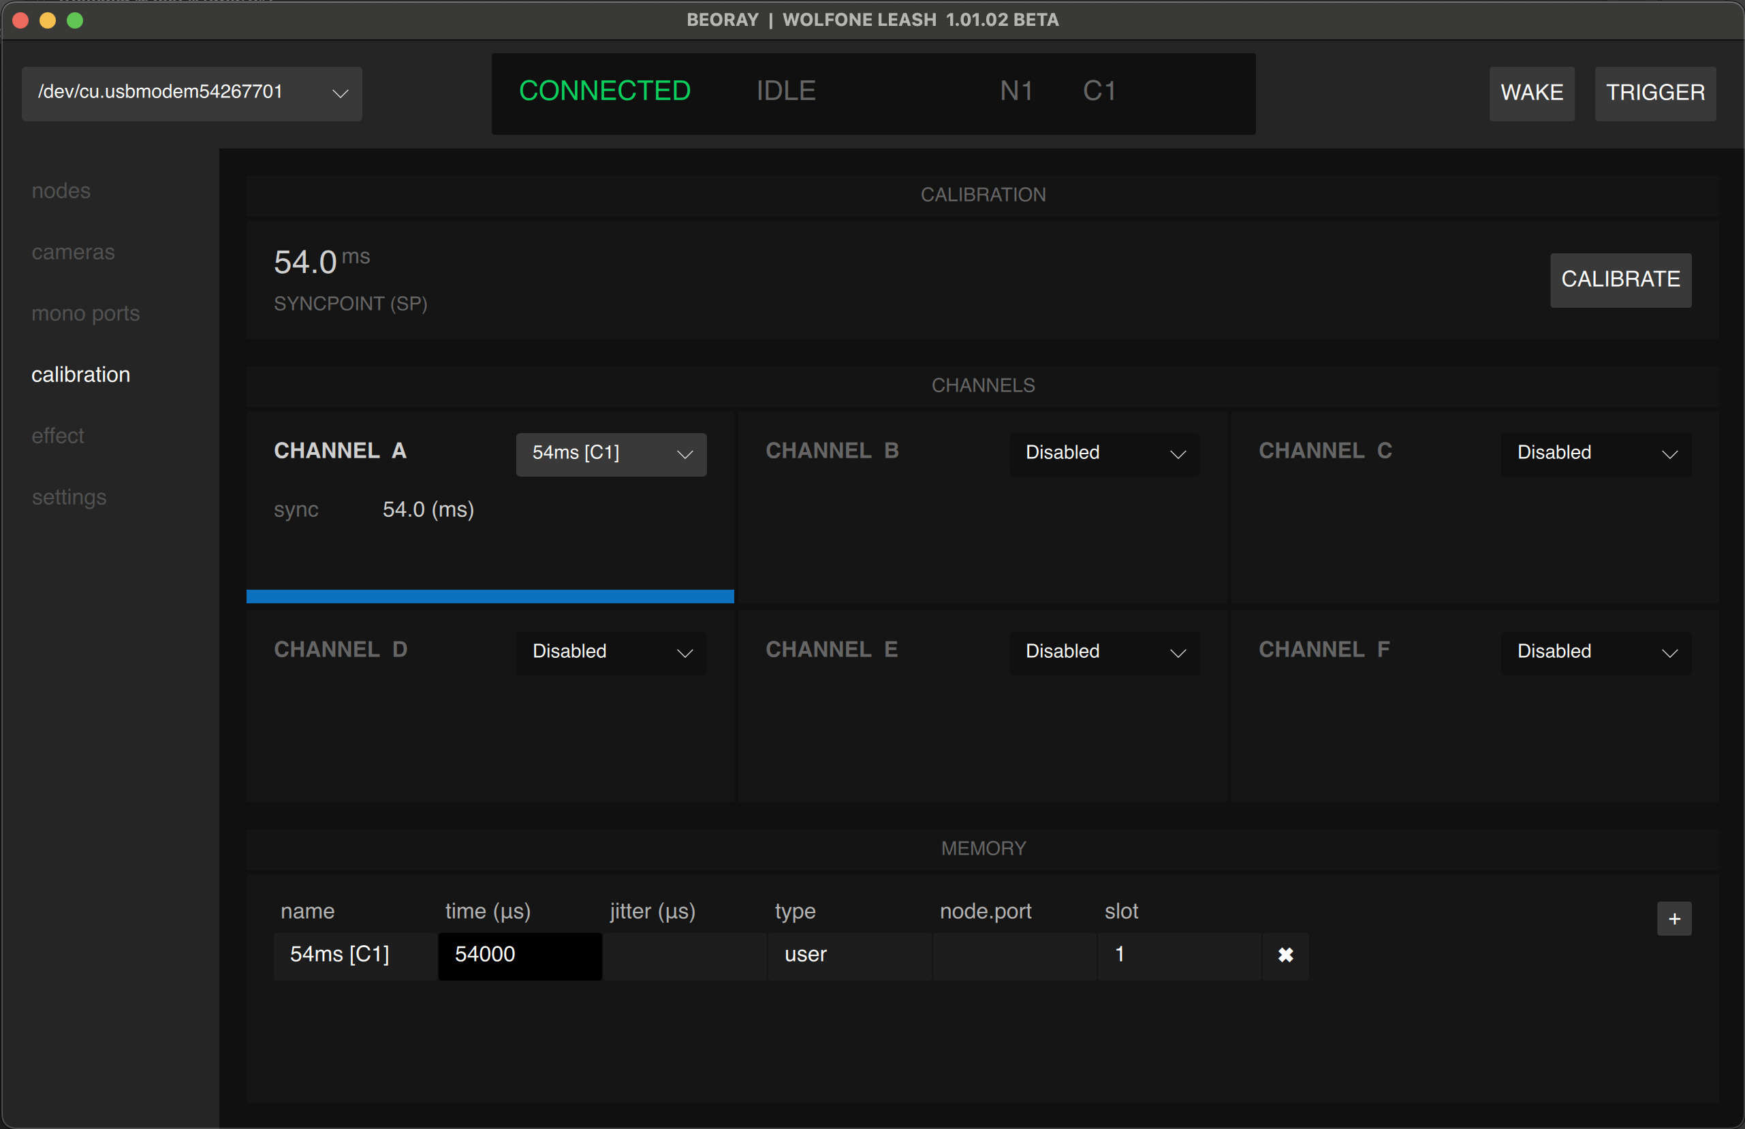Expand Channel D's channel dropdown
1745x1129 pixels.
611,652
